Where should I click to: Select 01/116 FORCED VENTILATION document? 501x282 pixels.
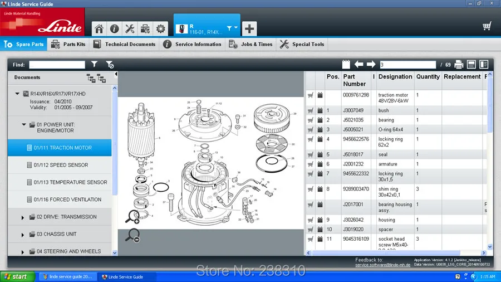click(60, 200)
